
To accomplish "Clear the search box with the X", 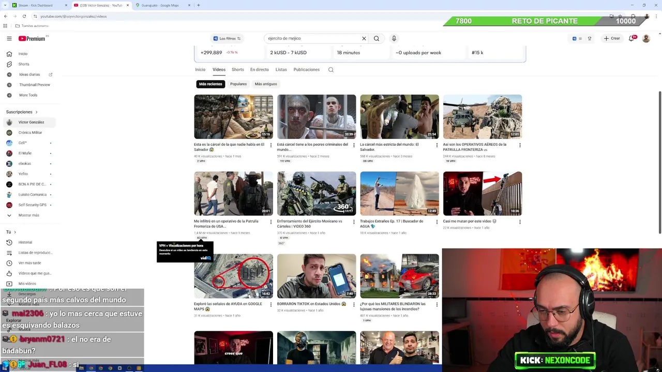I will [364, 38].
